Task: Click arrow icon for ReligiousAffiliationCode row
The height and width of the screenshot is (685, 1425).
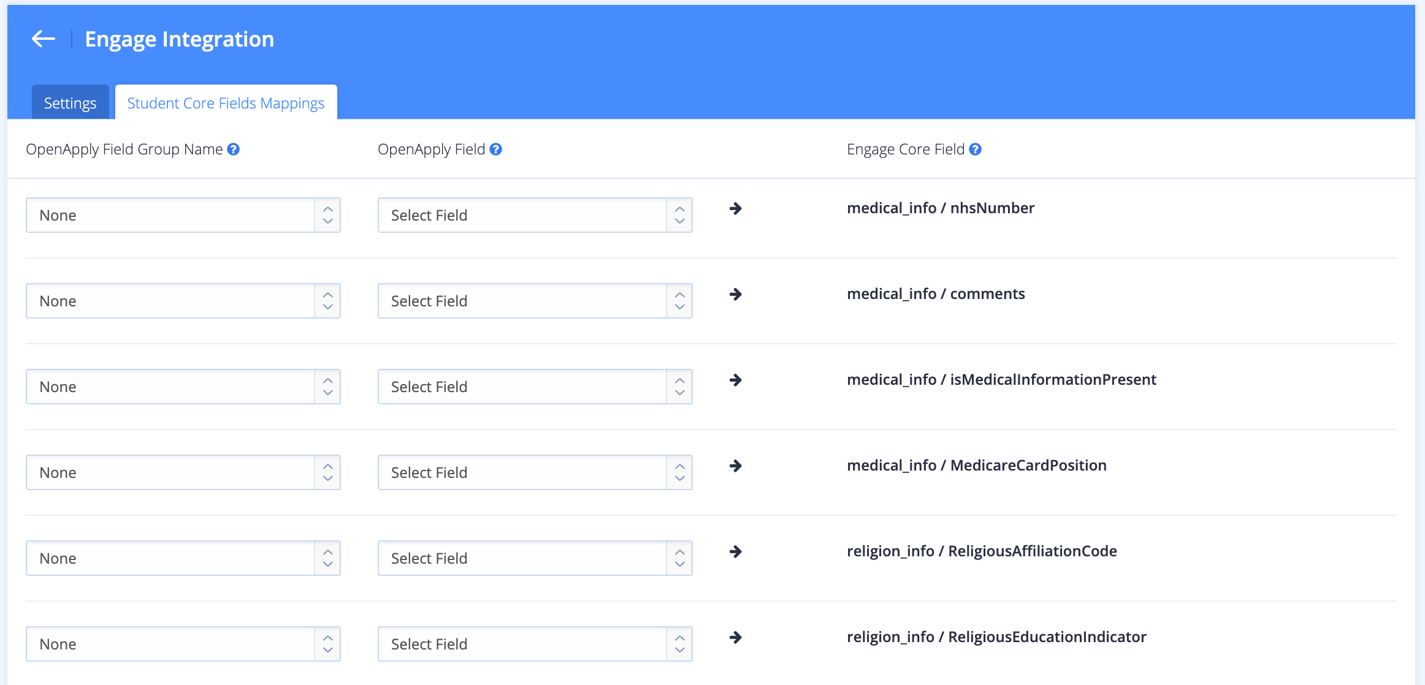Action: click(x=736, y=552)
